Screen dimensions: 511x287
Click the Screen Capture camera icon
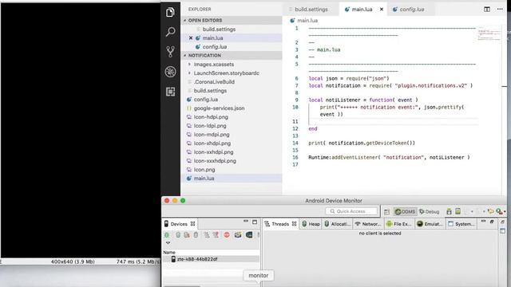click(x=238, y=235)
